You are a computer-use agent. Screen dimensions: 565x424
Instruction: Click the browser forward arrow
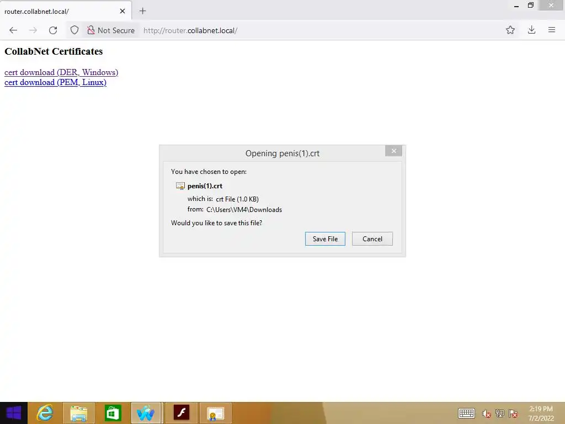(33, 30)
